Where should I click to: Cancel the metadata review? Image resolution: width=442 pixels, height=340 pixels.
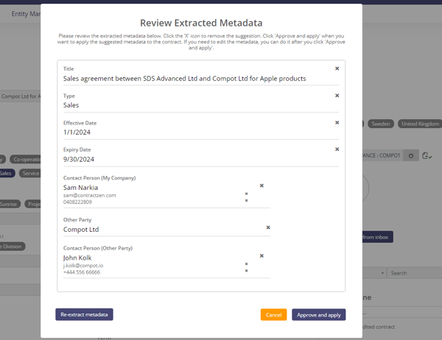pyautogui.click(x=273, y=315)
